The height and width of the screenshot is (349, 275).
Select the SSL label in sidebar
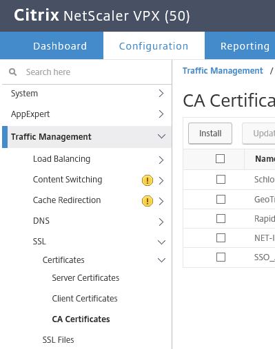pos(39,242)
